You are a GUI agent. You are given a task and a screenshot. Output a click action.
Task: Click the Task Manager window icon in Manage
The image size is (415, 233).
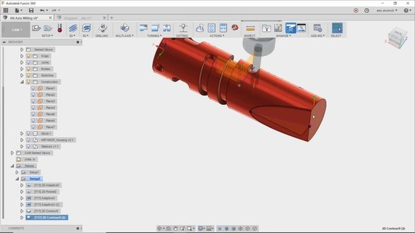(x=302, y=28)
